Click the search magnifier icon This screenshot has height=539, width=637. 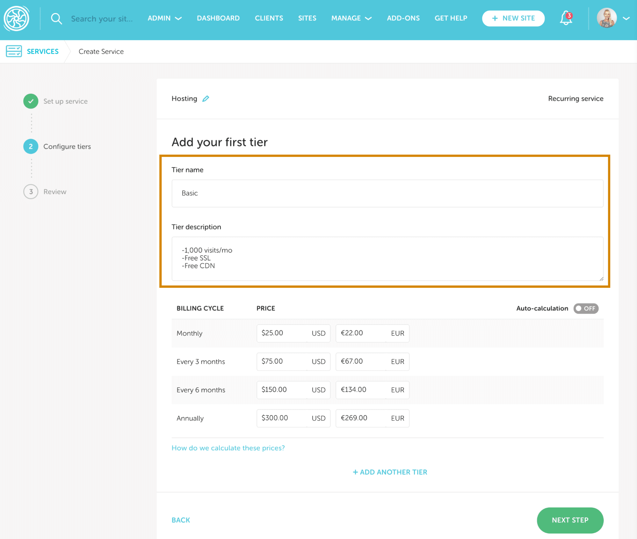(x=56, y=18)
